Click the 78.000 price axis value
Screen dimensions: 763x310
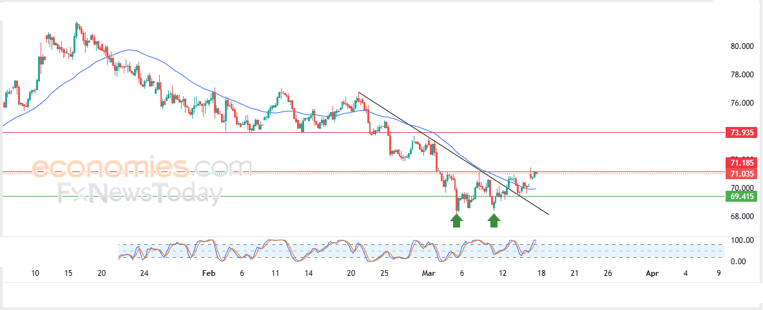742,75
